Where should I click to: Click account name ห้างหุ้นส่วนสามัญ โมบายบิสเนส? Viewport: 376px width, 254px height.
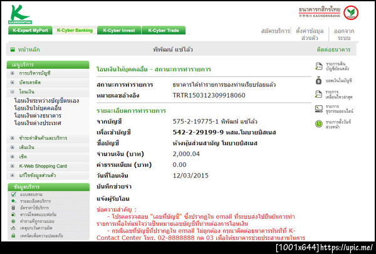tap(215, 144)
